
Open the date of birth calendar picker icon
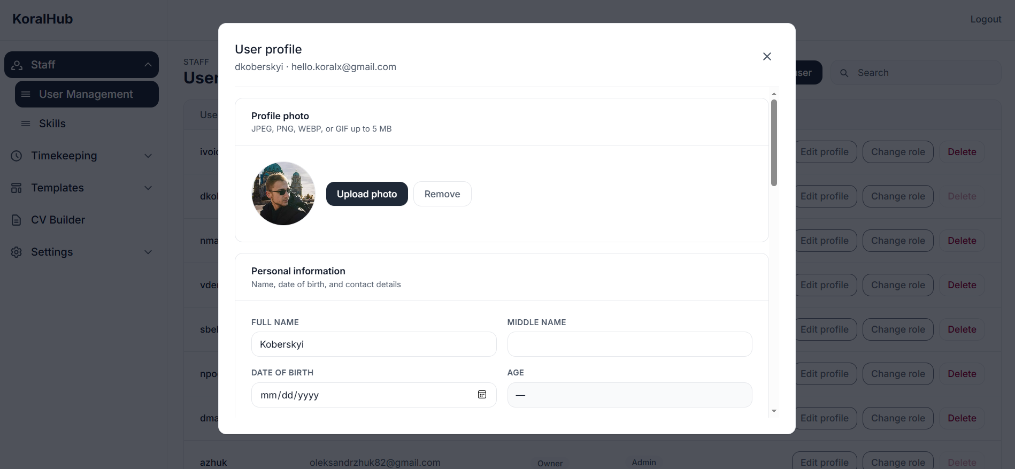coord(482,395)
